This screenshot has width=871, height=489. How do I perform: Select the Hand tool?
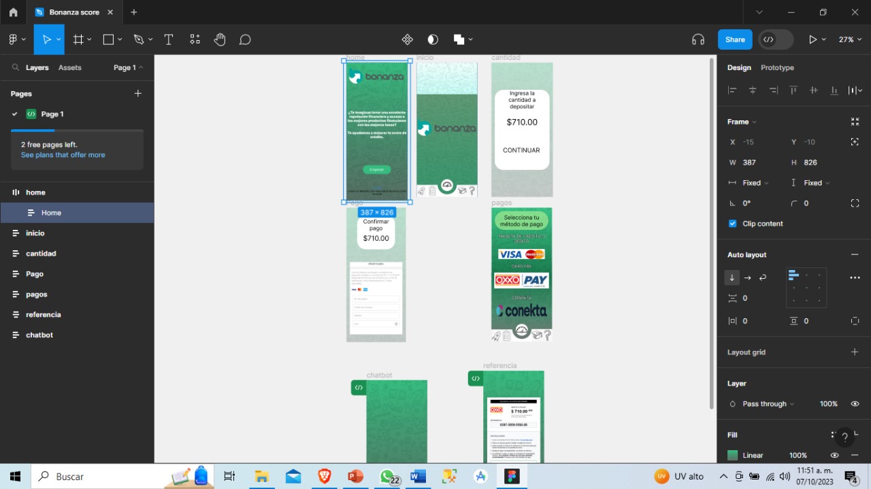220,39
